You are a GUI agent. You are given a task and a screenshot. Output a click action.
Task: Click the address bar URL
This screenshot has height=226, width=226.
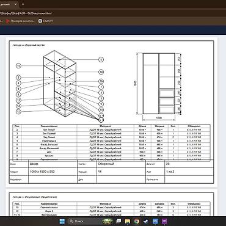pyautogui.click(x=26, y=13)
